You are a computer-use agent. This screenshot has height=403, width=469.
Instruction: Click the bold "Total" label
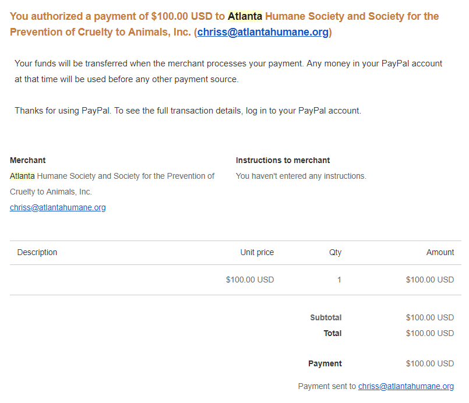click(333, 333)
